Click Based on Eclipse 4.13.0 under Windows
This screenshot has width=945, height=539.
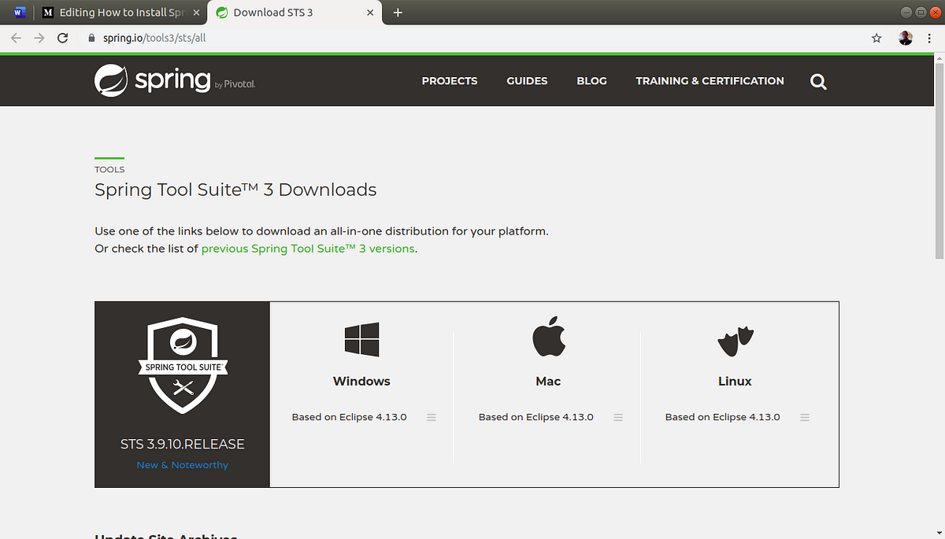click(349, 417)
